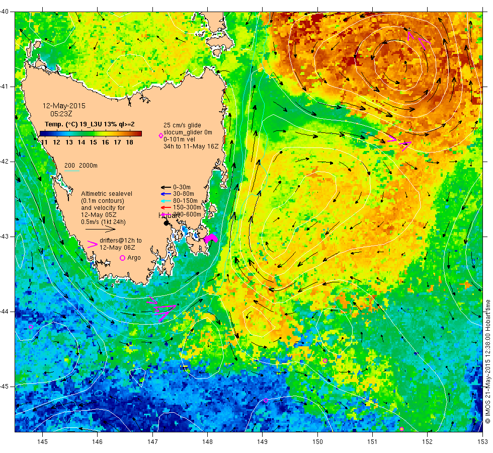
Task: Click latitude tick label -43
Action: (5, 237)
